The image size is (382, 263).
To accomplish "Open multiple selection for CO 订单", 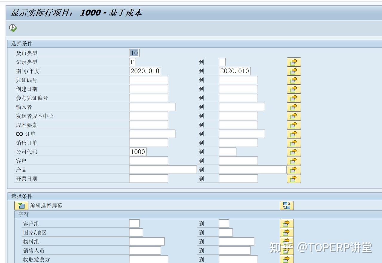I will pos(293,133).
